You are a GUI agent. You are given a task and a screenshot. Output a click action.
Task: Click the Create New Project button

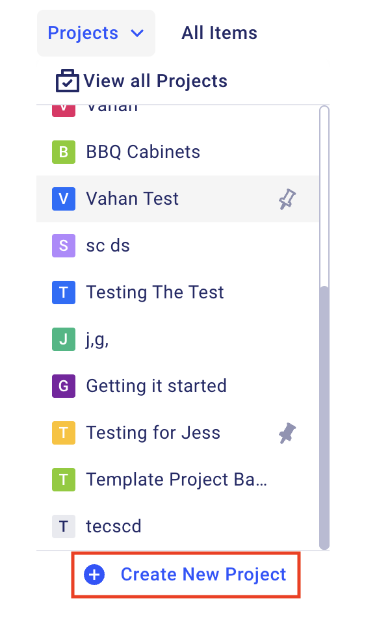click(186, 575)
